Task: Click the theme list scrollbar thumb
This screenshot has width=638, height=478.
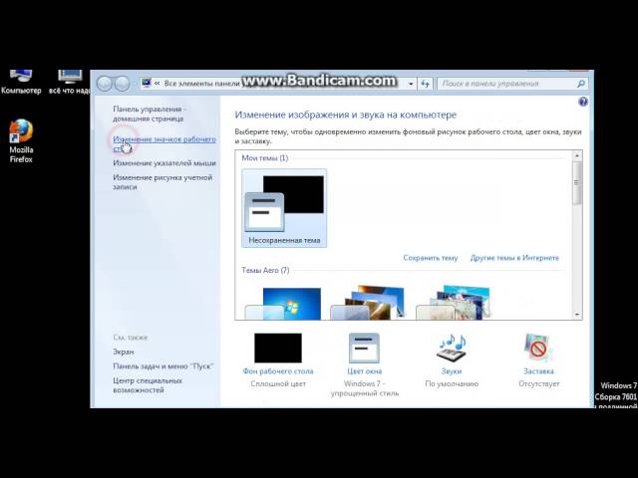Action: coord(577,183)
